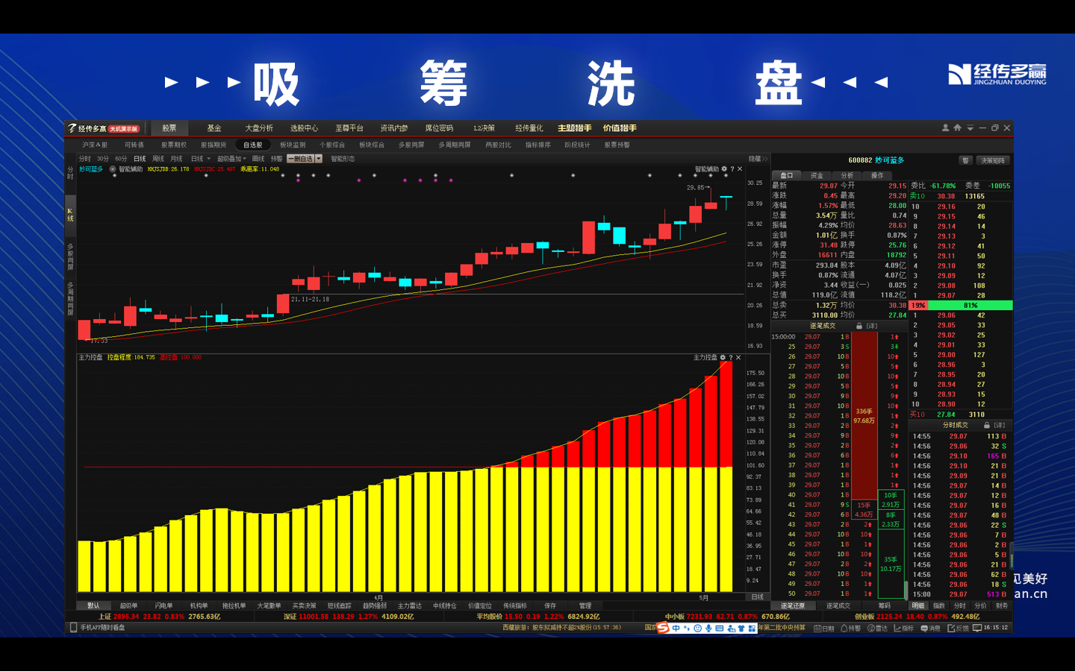The image size is (1075, 671).
Task: Open the 消息 message status icon
Action: (930, 629)
